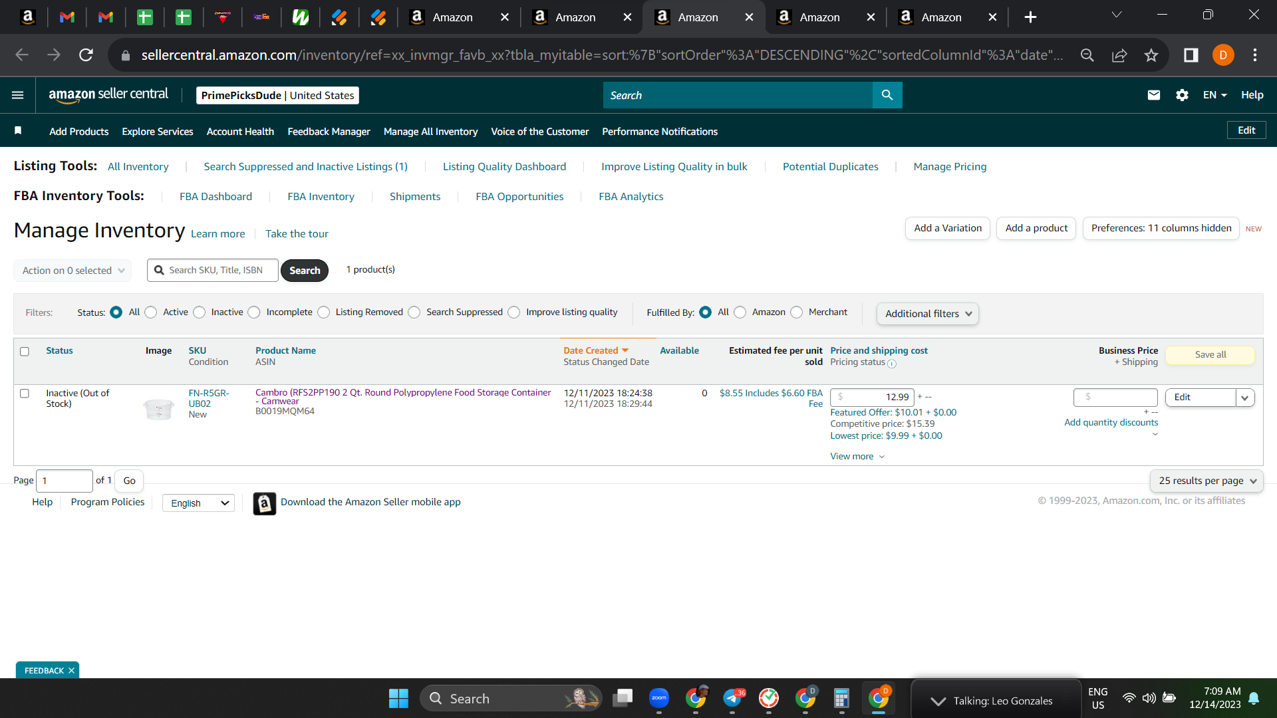The height and width of the screenshot is (718, 1277).
Task: Open the EN language dropdown in header
Action: click(1214, 95)
